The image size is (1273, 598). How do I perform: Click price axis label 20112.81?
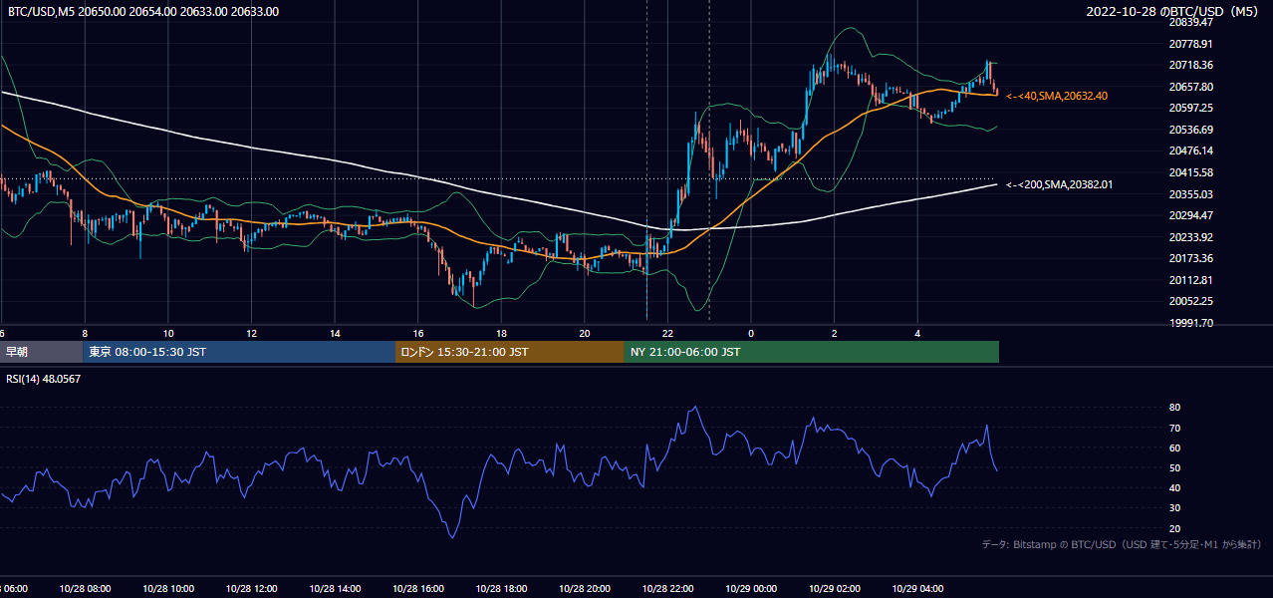(1190, 280)
